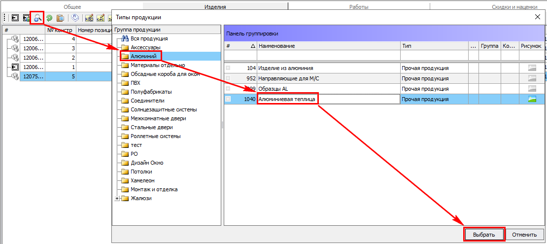
Task: Click the clipboard paste toolbar icon
Action: point(60,18)
